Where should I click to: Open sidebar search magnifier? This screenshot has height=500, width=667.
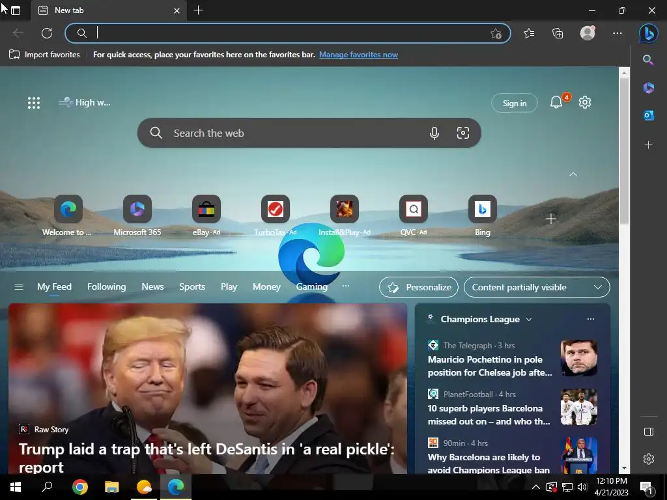pos(648,60)
